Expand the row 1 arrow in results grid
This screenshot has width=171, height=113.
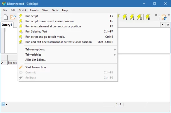[x=2, y=63]
